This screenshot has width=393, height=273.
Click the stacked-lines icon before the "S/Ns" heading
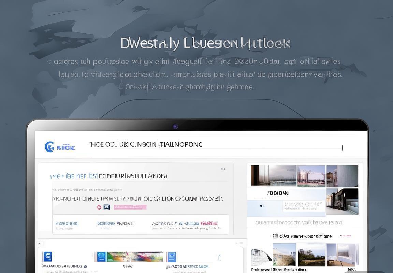pos(275,236)
